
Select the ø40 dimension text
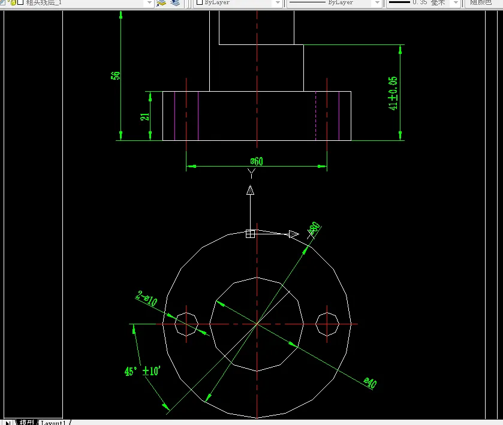(370, 382)
